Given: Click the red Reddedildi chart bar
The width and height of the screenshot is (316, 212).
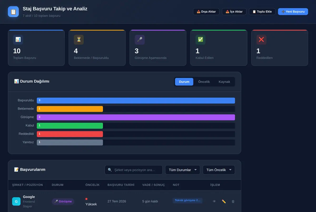Looking at the screenshot, I should [70, 134].
